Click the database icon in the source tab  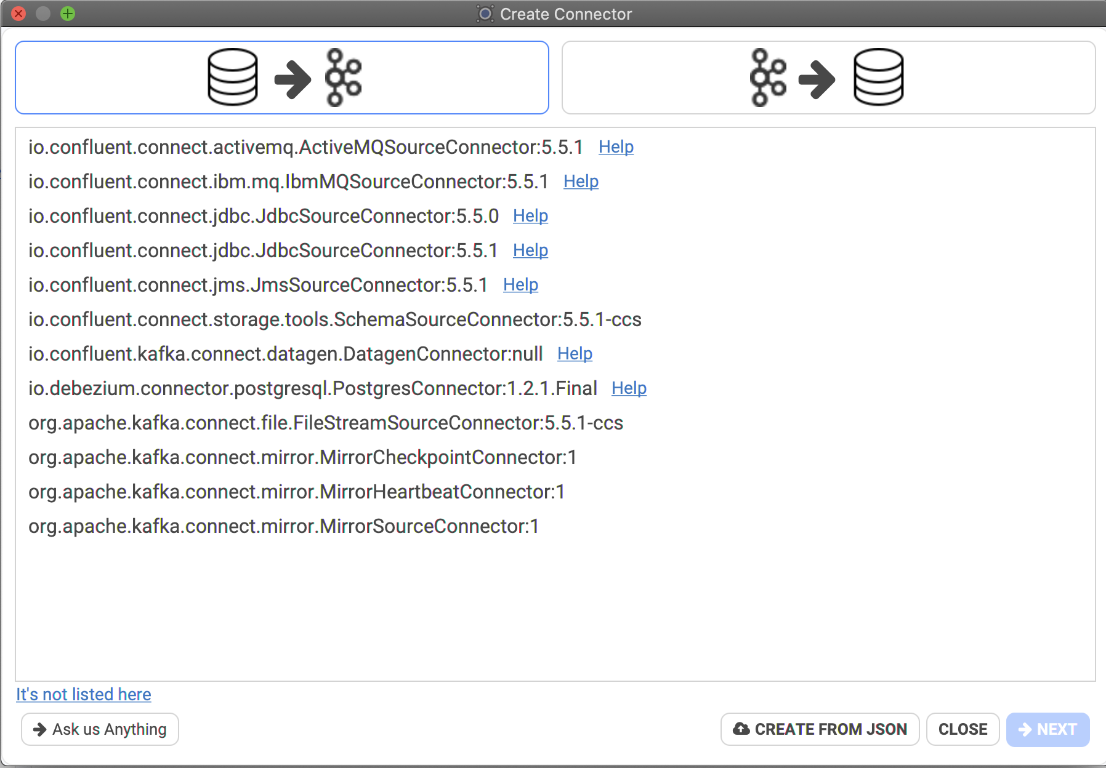point(233,78)
